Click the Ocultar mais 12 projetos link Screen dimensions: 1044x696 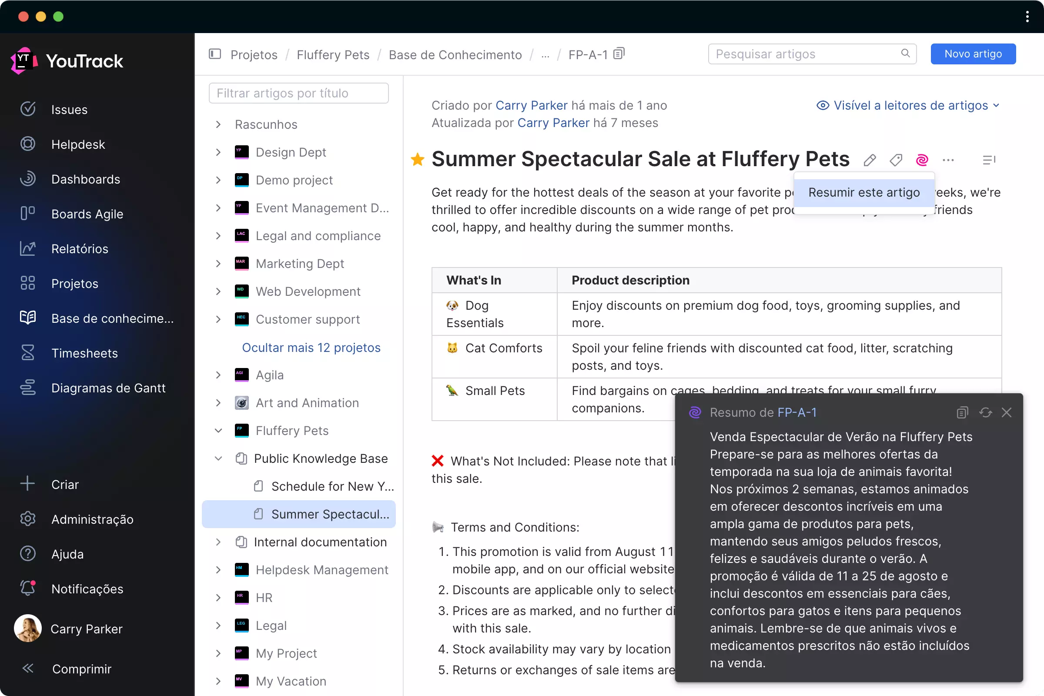(311, 348)
